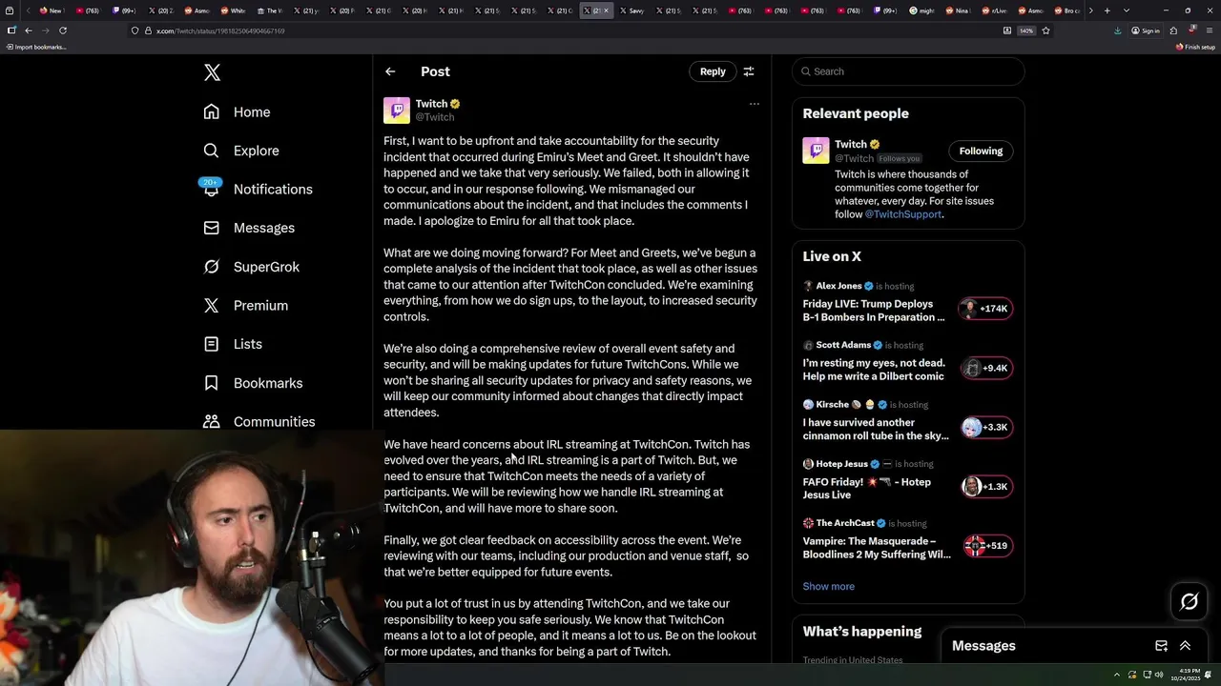Compose new message icon in Messages bar
Screen dimensions: 1221x686
click(x=1161, y=646)
